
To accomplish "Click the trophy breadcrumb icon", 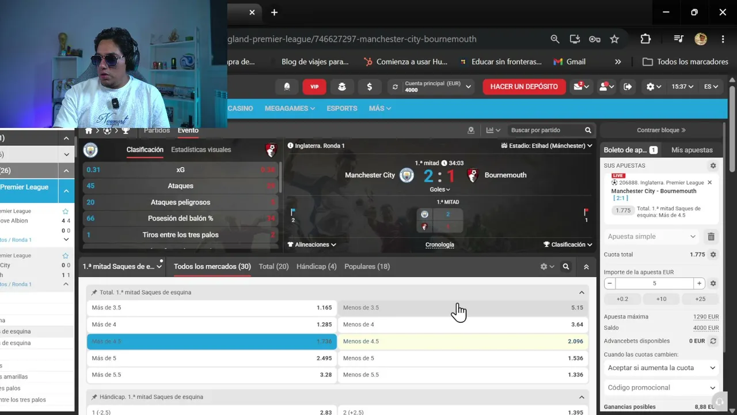I will point(126,131).
